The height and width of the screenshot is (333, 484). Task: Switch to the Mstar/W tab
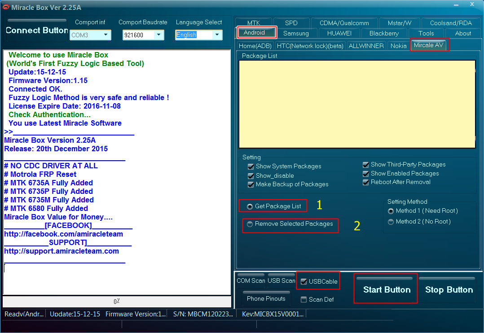click(x=400, y=23)
